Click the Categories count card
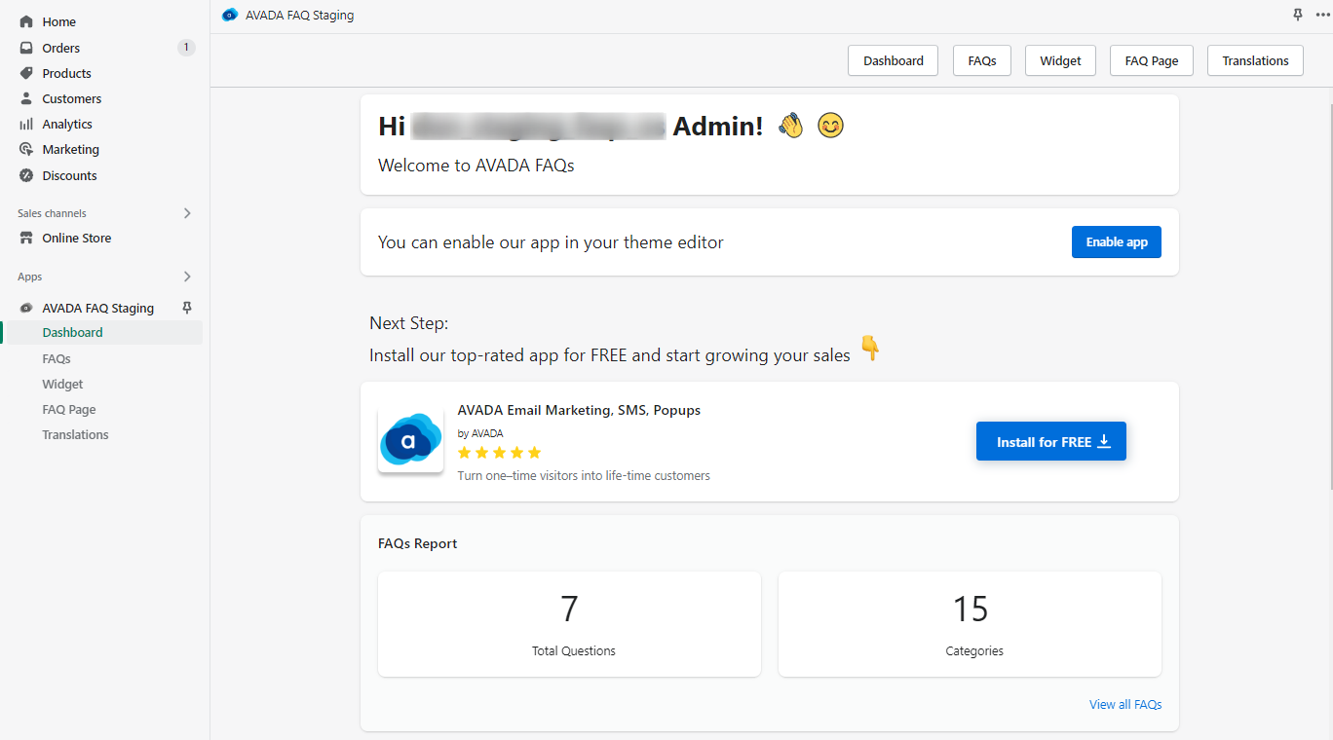Screen dimensions: 1333x740 point(970,624)
